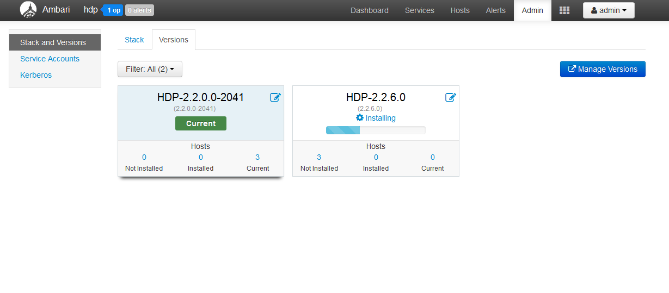Open the admin user dropdown
The width and height of the screenshot is (669, 293).
(x=609, y=10)
